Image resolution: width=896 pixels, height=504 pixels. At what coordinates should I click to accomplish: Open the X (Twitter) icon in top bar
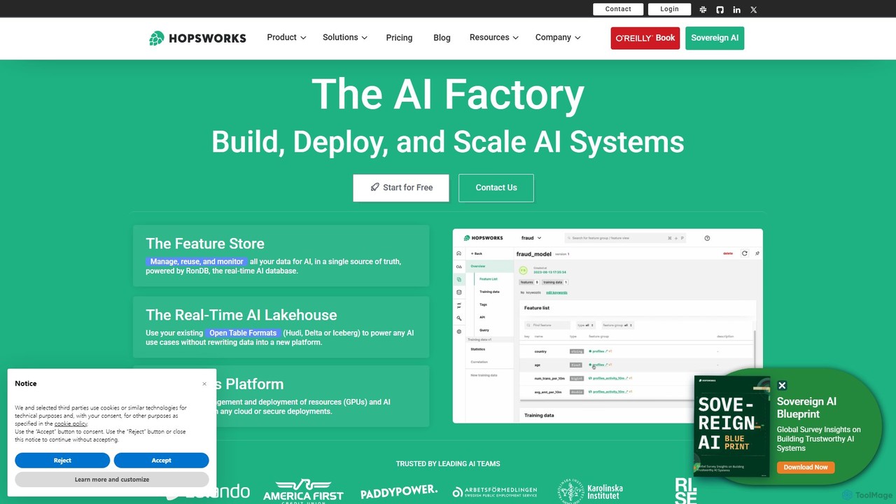754,10
